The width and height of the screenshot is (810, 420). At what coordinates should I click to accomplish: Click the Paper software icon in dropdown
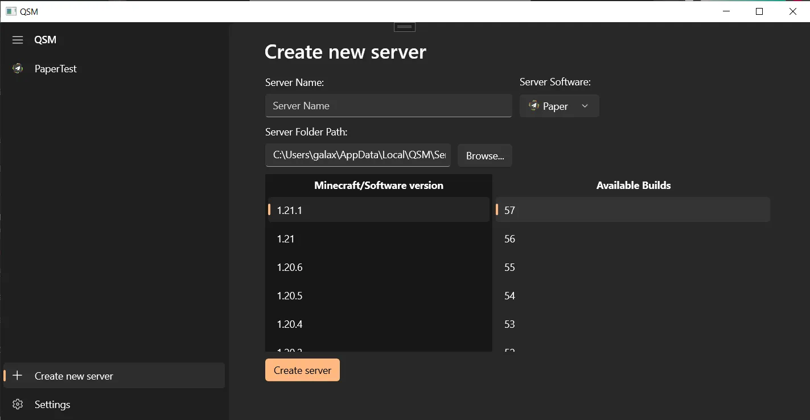(x=534, y=106)
